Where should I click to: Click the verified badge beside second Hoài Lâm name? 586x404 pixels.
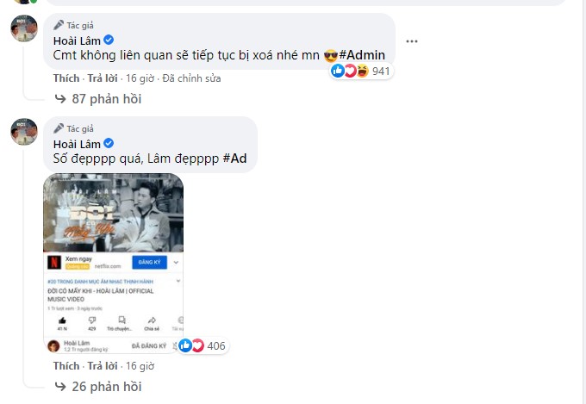(x=109, y=143)
